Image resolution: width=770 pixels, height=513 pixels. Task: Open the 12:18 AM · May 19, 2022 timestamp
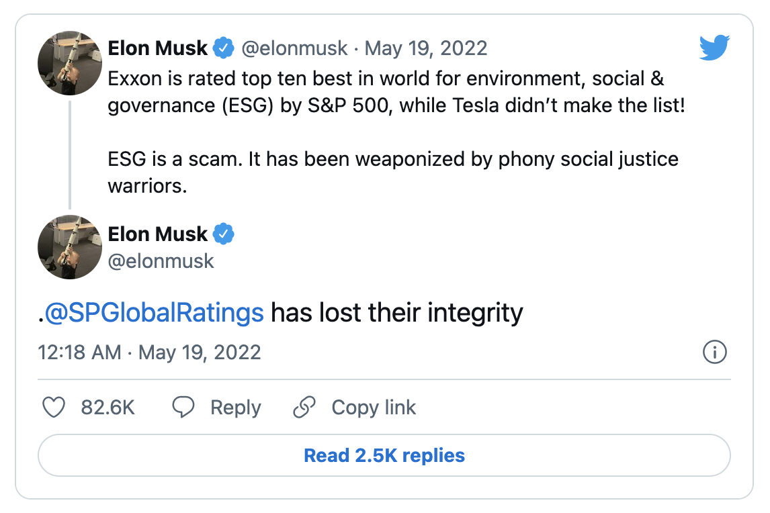[x=149, y=352]
